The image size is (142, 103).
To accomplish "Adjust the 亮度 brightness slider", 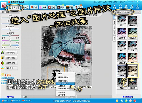I will tap(10, 18).
